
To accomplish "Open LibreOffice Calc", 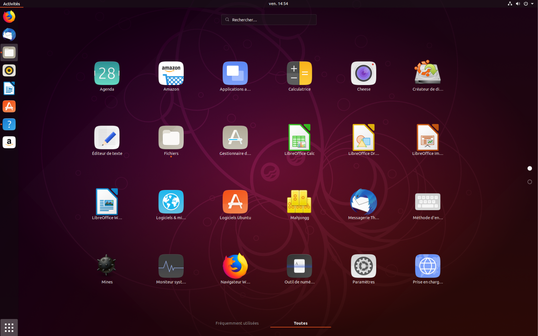I will click(299, 138).
